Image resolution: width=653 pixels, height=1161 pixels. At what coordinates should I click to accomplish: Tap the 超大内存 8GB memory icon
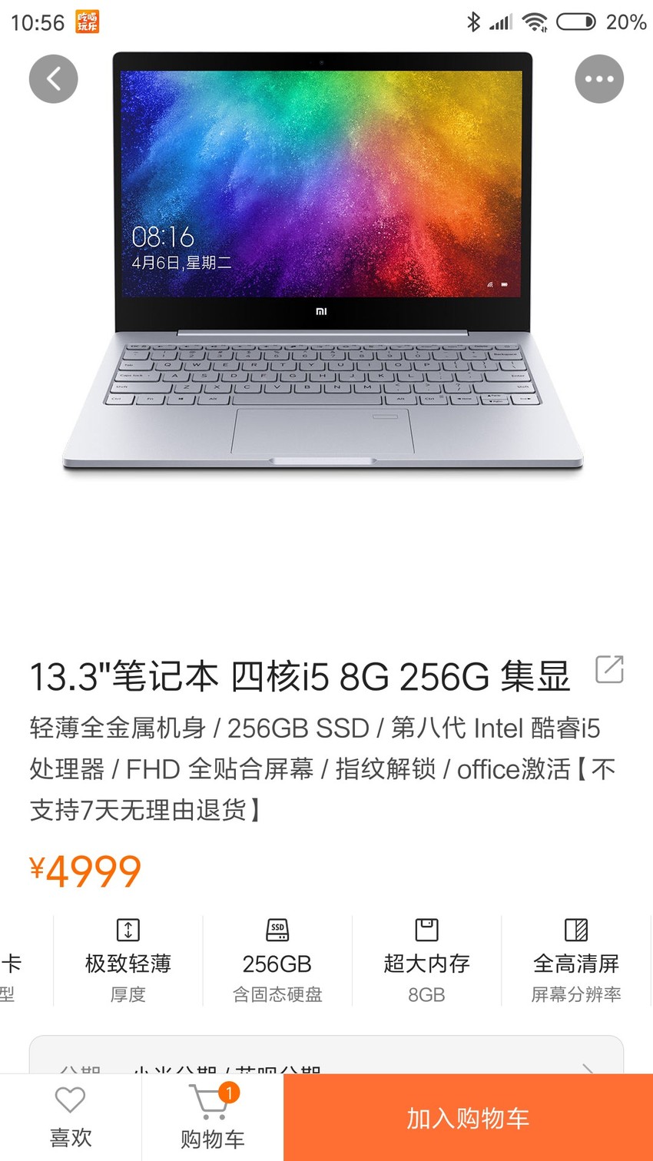tap(426, 930)
